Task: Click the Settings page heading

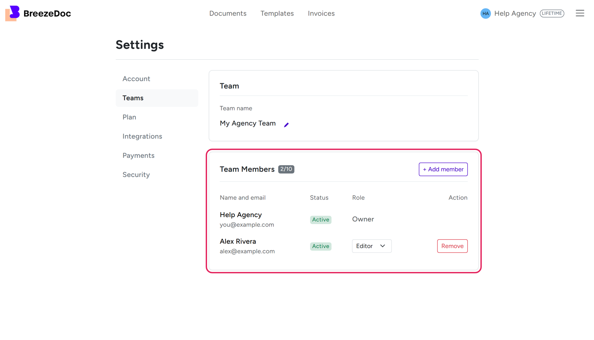Action: 140,45
